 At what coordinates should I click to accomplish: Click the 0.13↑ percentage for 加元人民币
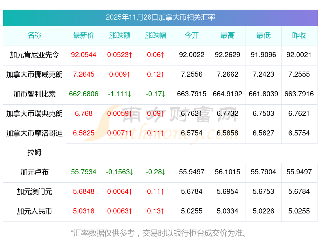coord(156,211)
